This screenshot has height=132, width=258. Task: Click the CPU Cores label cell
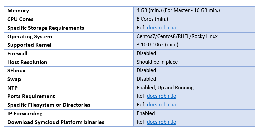point(69,19)
